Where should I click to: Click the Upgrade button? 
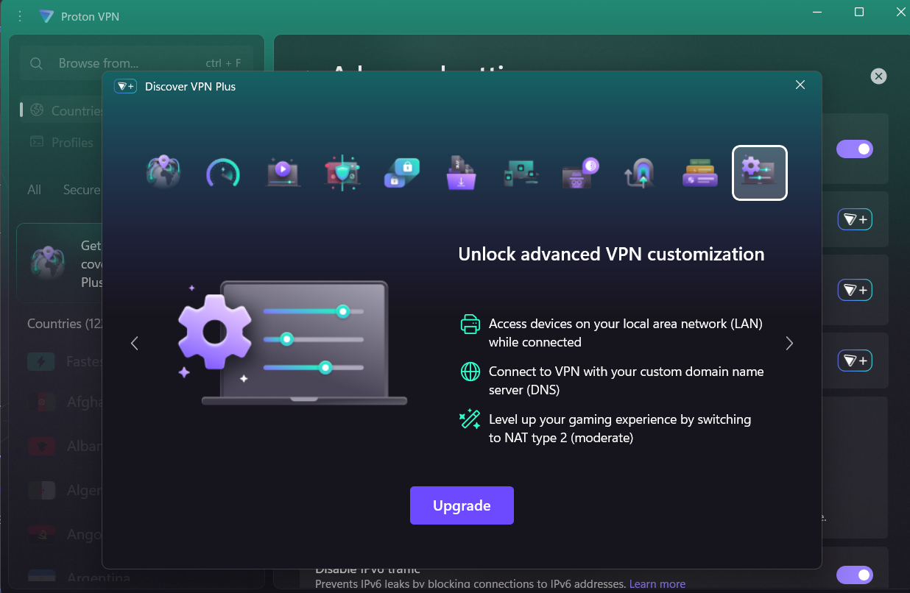click(x=462, y=505)
